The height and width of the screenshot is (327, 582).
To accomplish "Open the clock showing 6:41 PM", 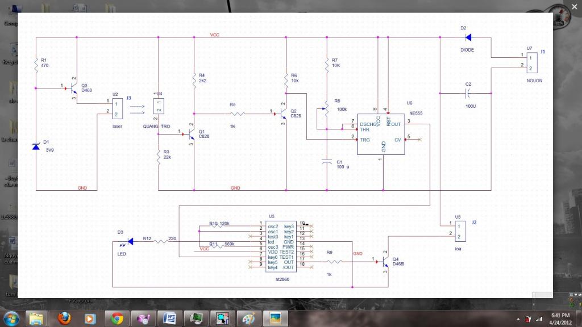I will click(561, 319).
